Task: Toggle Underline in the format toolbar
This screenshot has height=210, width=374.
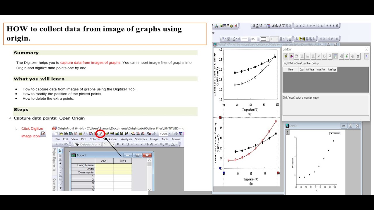Action: (127, 144)
